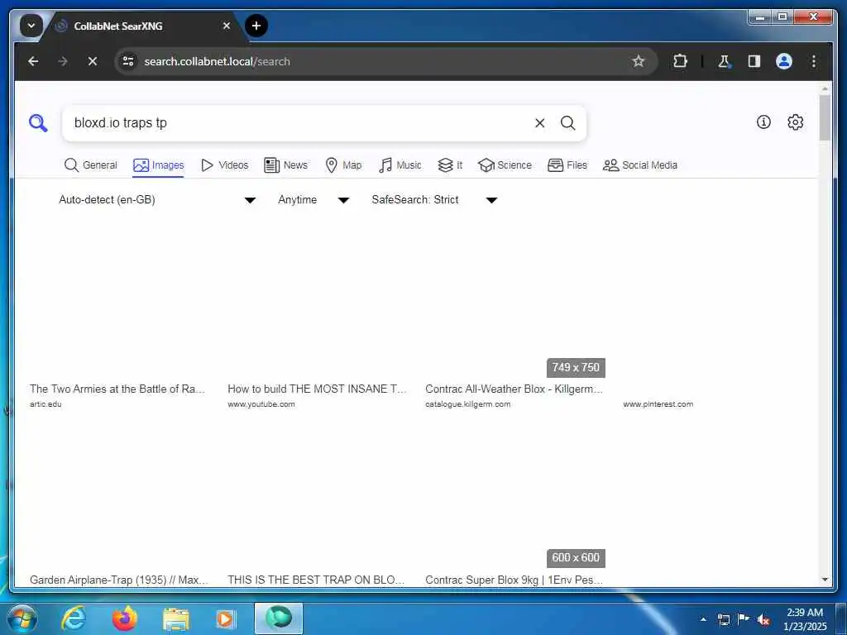Clear the search query with X
The width and height of the screenshot is (847, 635).
click(x=539, y=123)
